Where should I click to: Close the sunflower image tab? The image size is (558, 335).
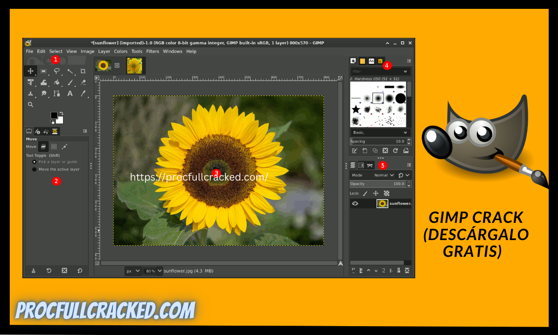click(117, 66)
